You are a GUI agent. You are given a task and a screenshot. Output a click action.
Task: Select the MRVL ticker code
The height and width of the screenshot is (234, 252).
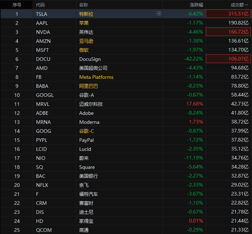[x=42, y=104]
